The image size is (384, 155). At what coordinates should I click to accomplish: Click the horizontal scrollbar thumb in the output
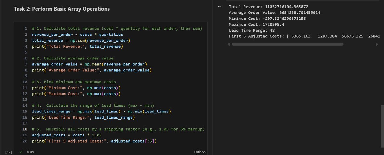click(x=287, y=44)
